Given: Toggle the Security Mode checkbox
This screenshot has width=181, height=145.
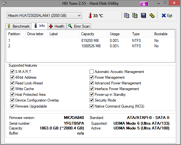Looking at the screenshot, I should 91,100.
